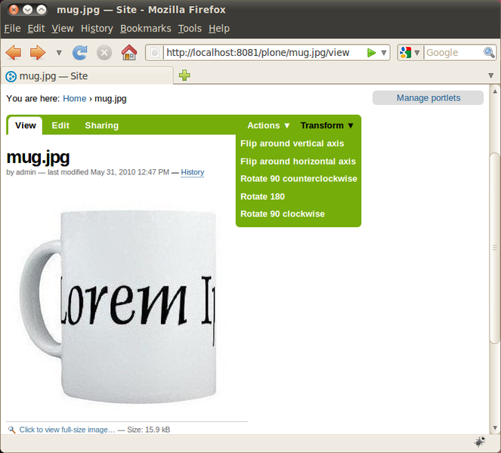501x453 pixels.
Task: Click the Back arrow navigation icon
Action: tap(13, 53)
